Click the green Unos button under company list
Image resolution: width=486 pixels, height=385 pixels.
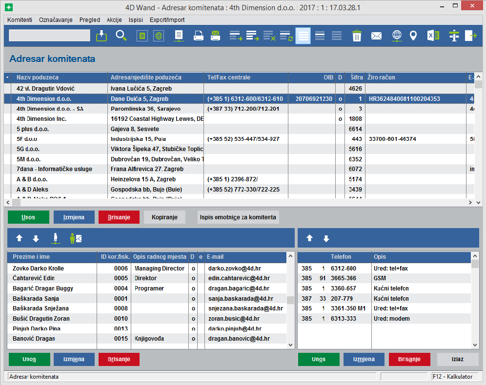click(x=28, y=217)
